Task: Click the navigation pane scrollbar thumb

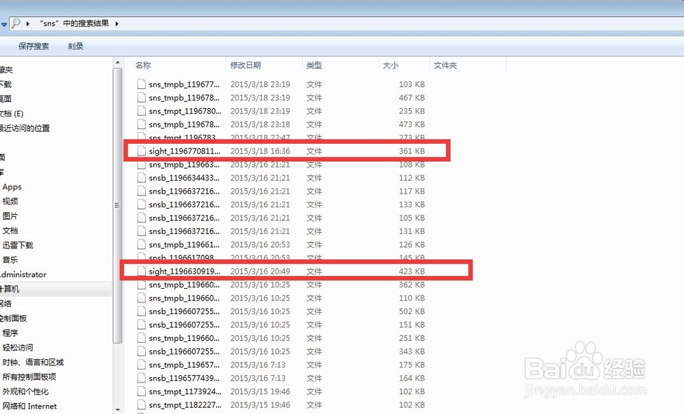Action: click(x=118, y=205)
